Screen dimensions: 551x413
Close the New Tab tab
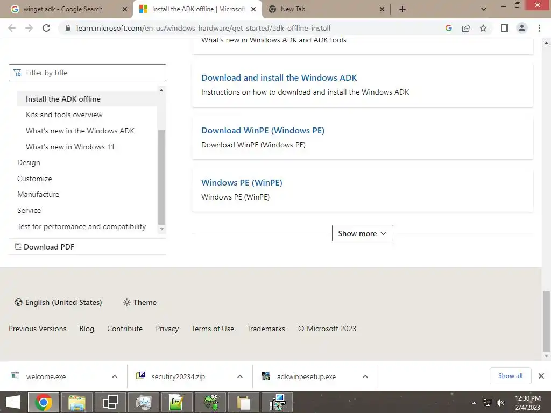pos(382,9)
